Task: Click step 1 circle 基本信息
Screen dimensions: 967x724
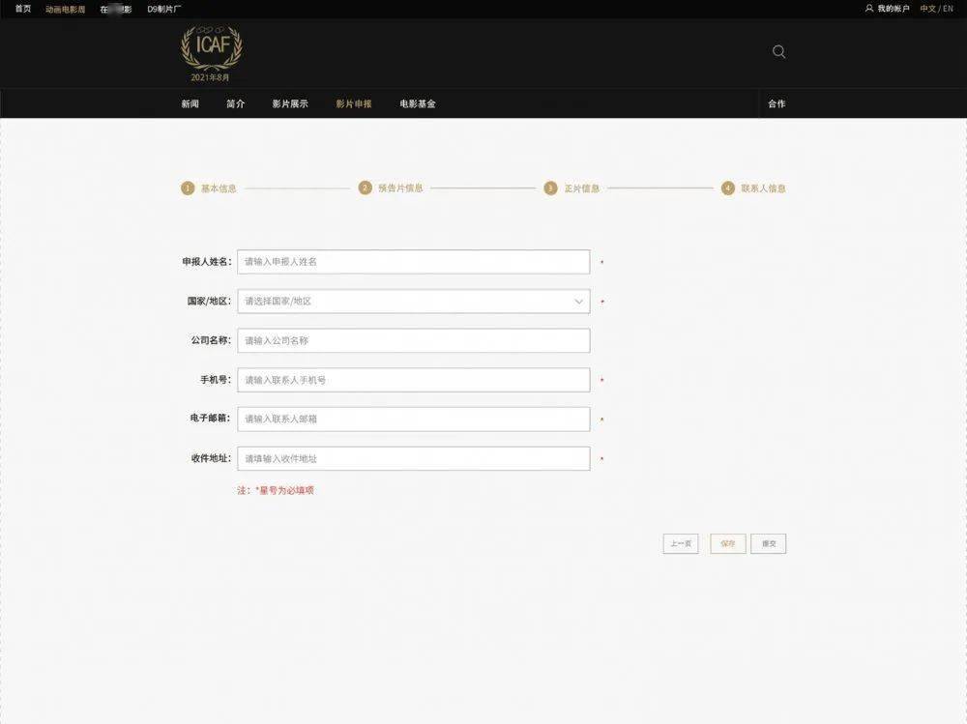Action: click(188, 188)
